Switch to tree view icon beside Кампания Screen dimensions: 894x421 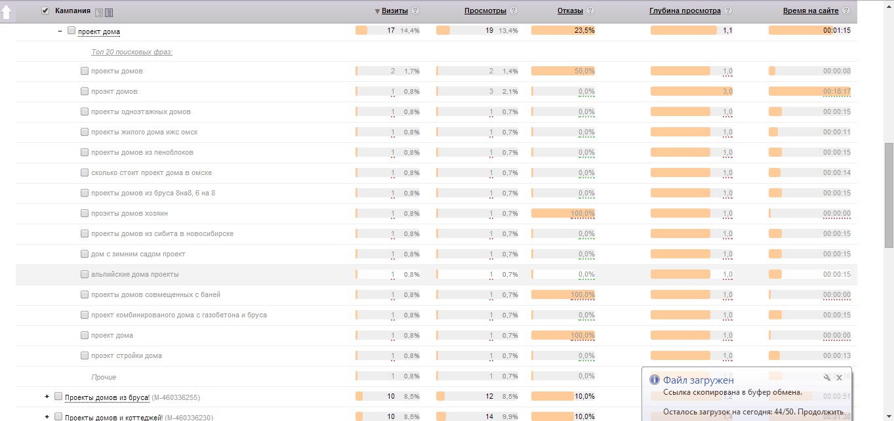click(x=99, y=12)
